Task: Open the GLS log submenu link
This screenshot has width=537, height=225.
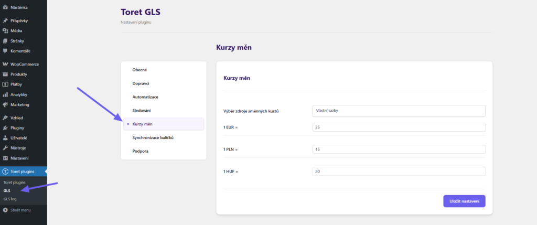Action: pos(10,199)
